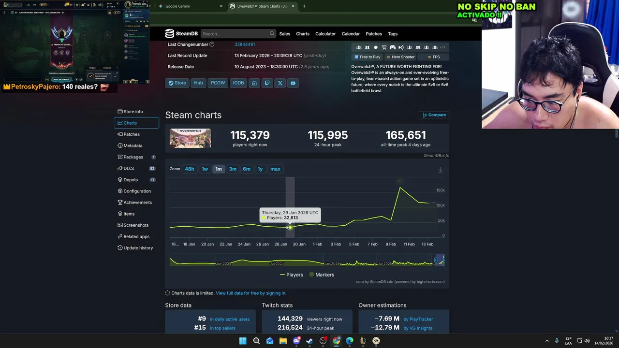Open the Tags navigation item

coord(393,34)
